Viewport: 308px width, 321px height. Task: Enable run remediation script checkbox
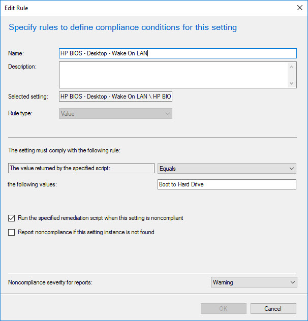[x=12, y=218]
